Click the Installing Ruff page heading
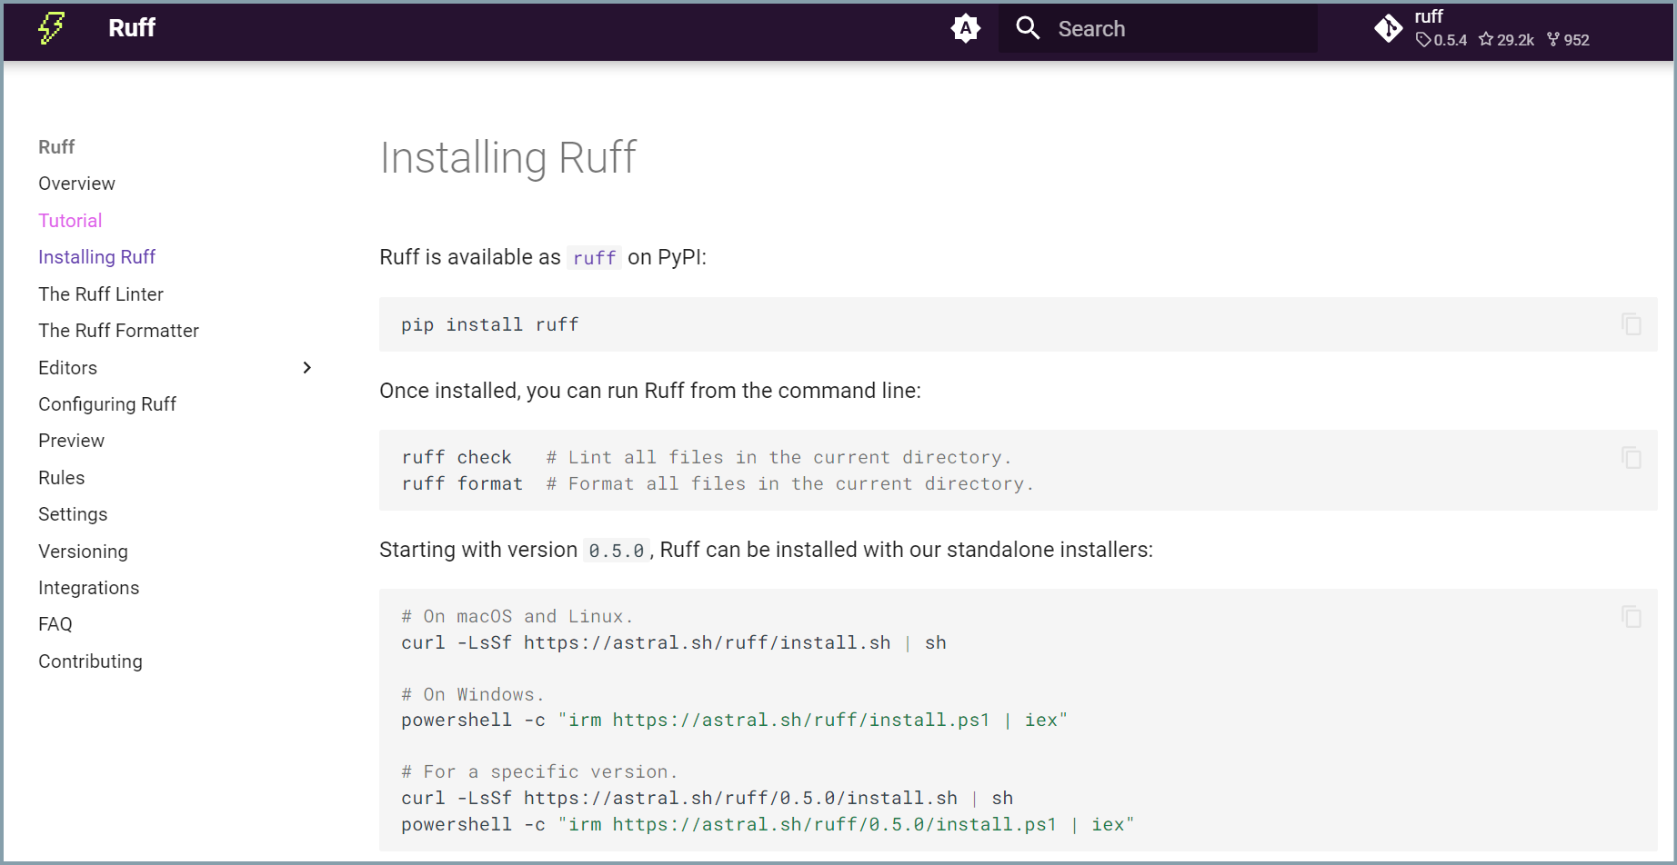This screenshot has height=865, width=1677. click(507, 158)
